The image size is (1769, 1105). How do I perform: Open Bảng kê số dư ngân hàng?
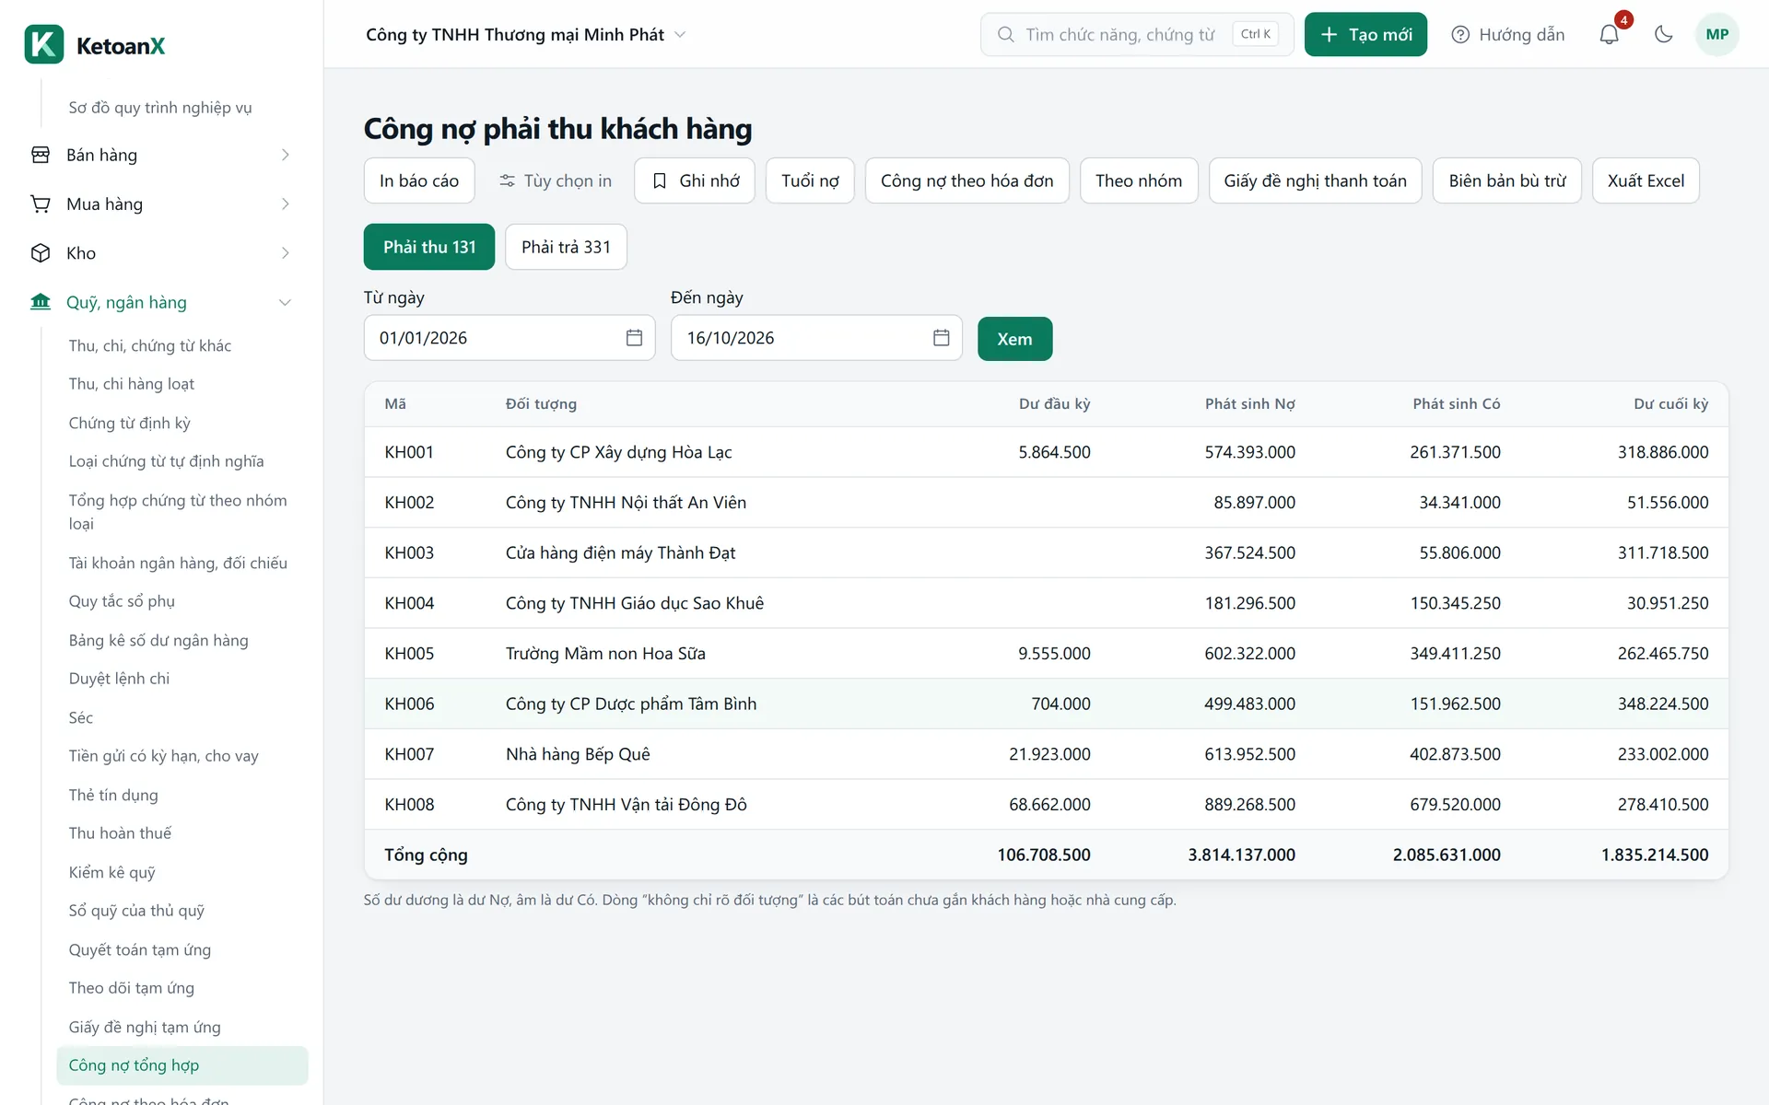(x=158, y=640)
